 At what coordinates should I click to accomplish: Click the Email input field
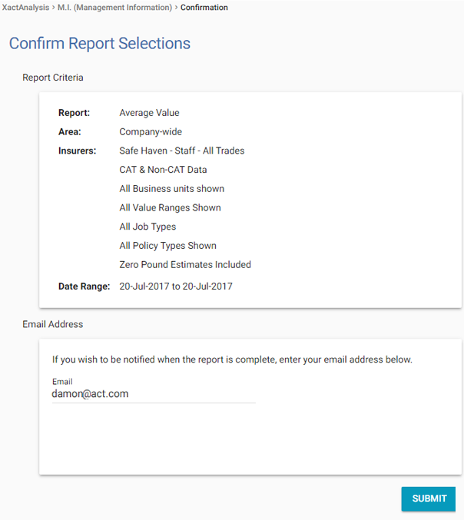point(154,394)
